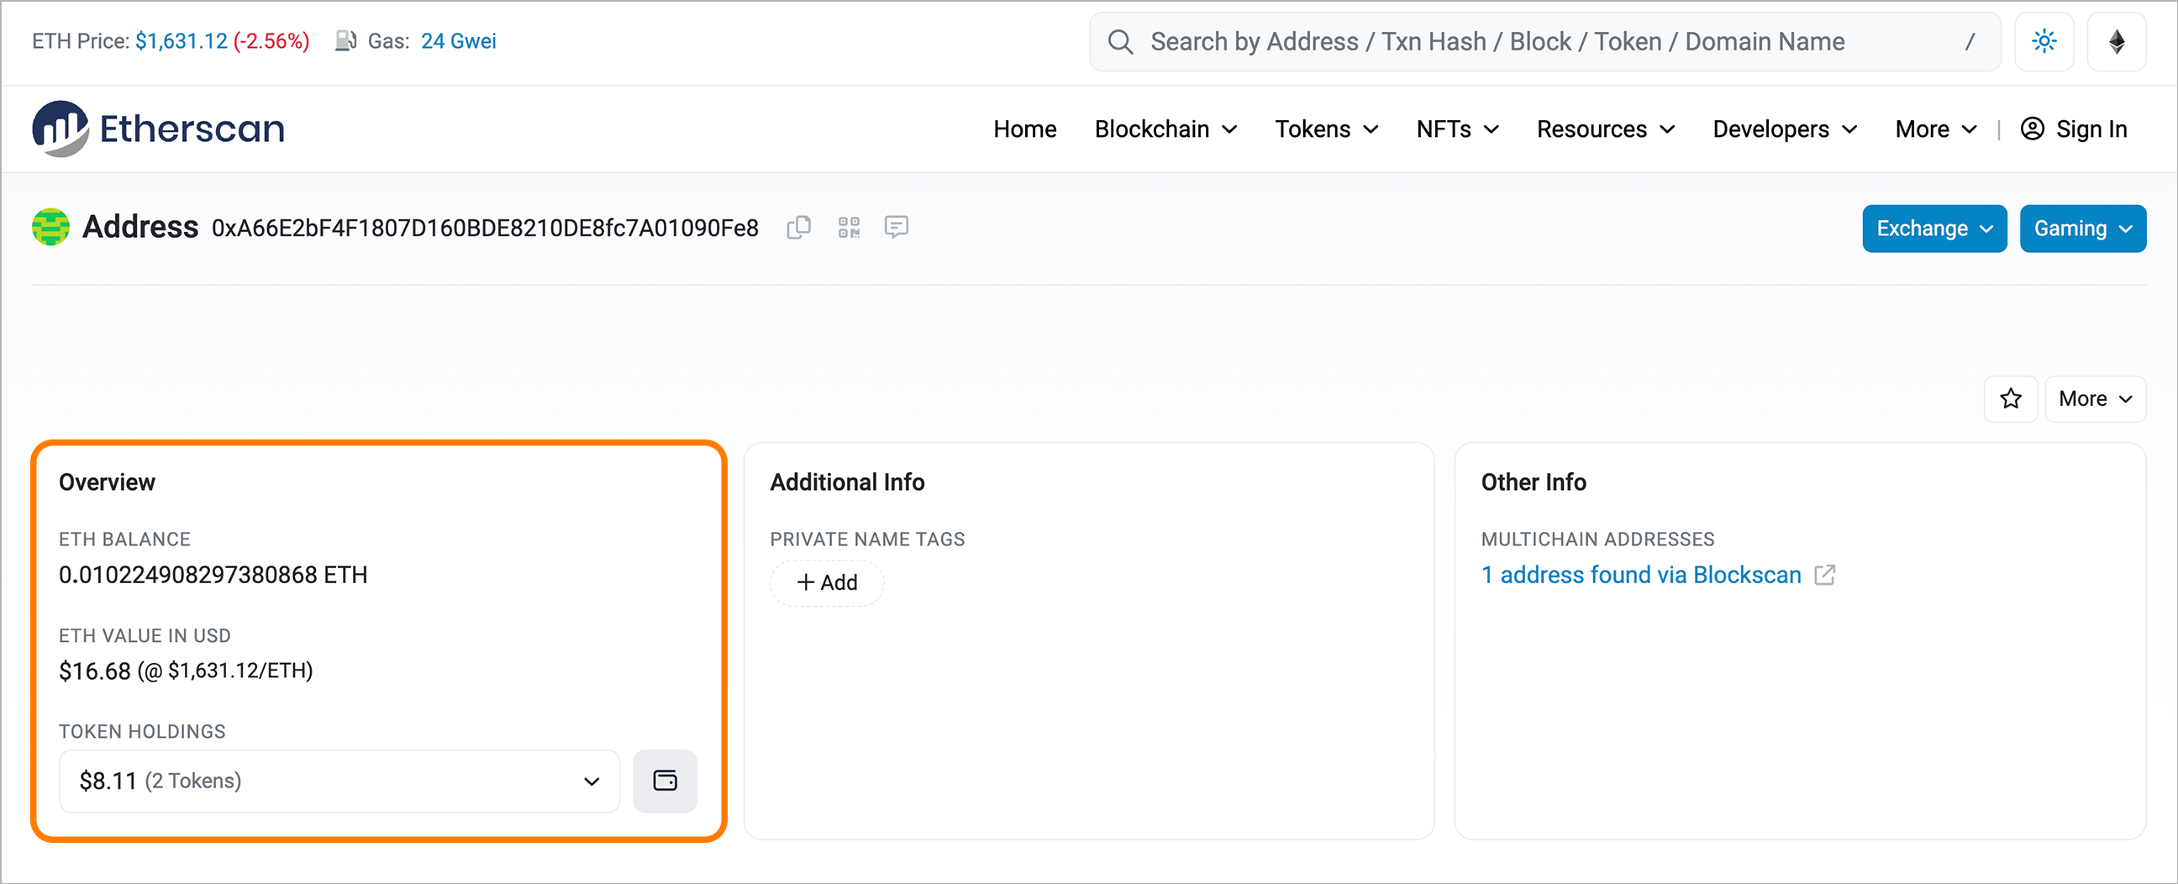Open the wallet token holdings page icon
The width and height of the screenshot is (2178, 884).
(665, 781)
